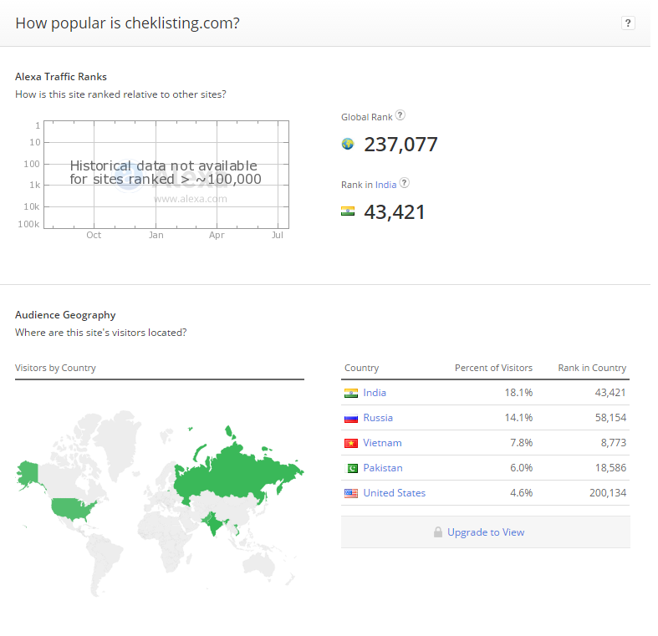Viewport: 658px width, 636px height.
Task: Click the Visitors by Country label
Action: tap(55, 368)
